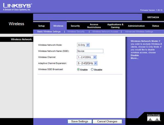Viewport: 164px width, 125px height.
Task: Select the Disable SSID Broadcast radio button
Action: 92,69
